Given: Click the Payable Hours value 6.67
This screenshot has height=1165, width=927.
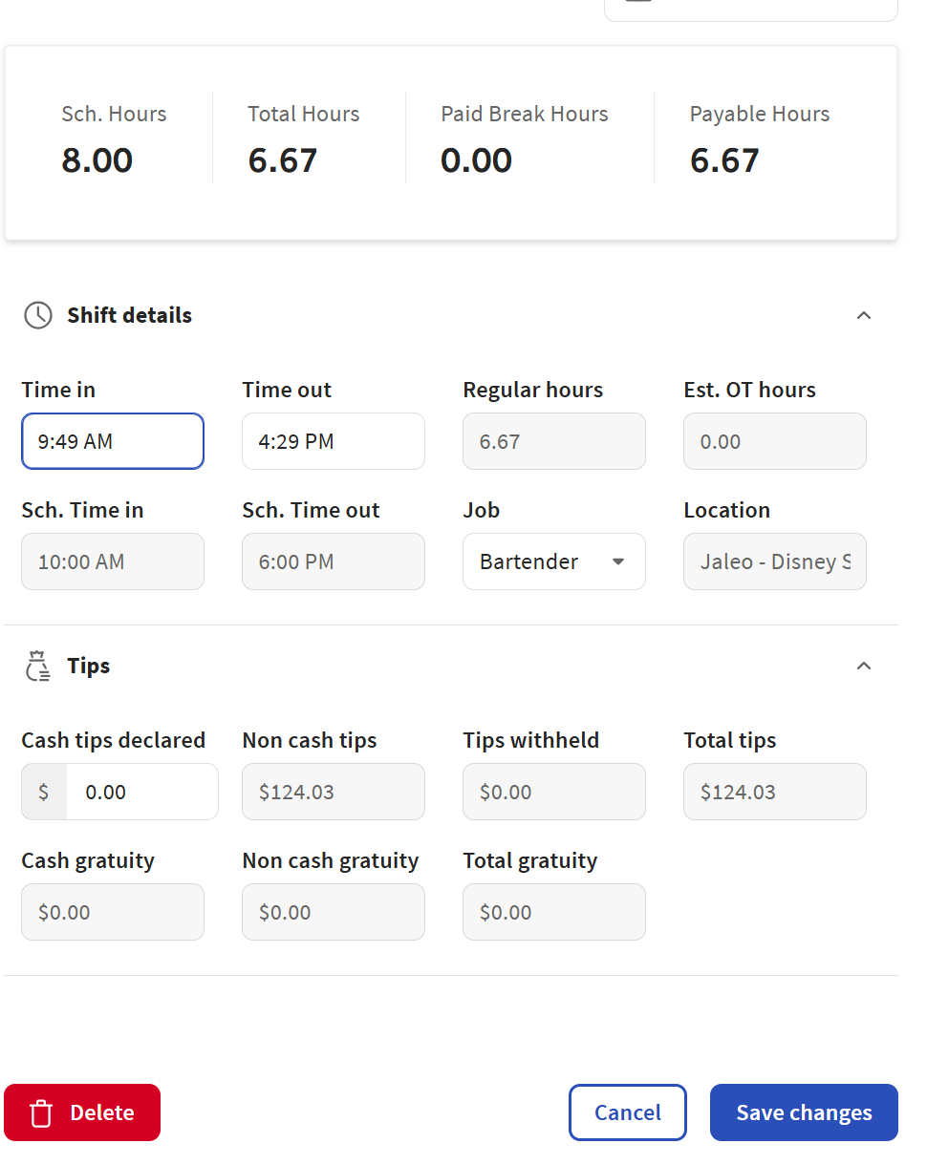Looking at the screenshot, I should (x=724, y=160).
